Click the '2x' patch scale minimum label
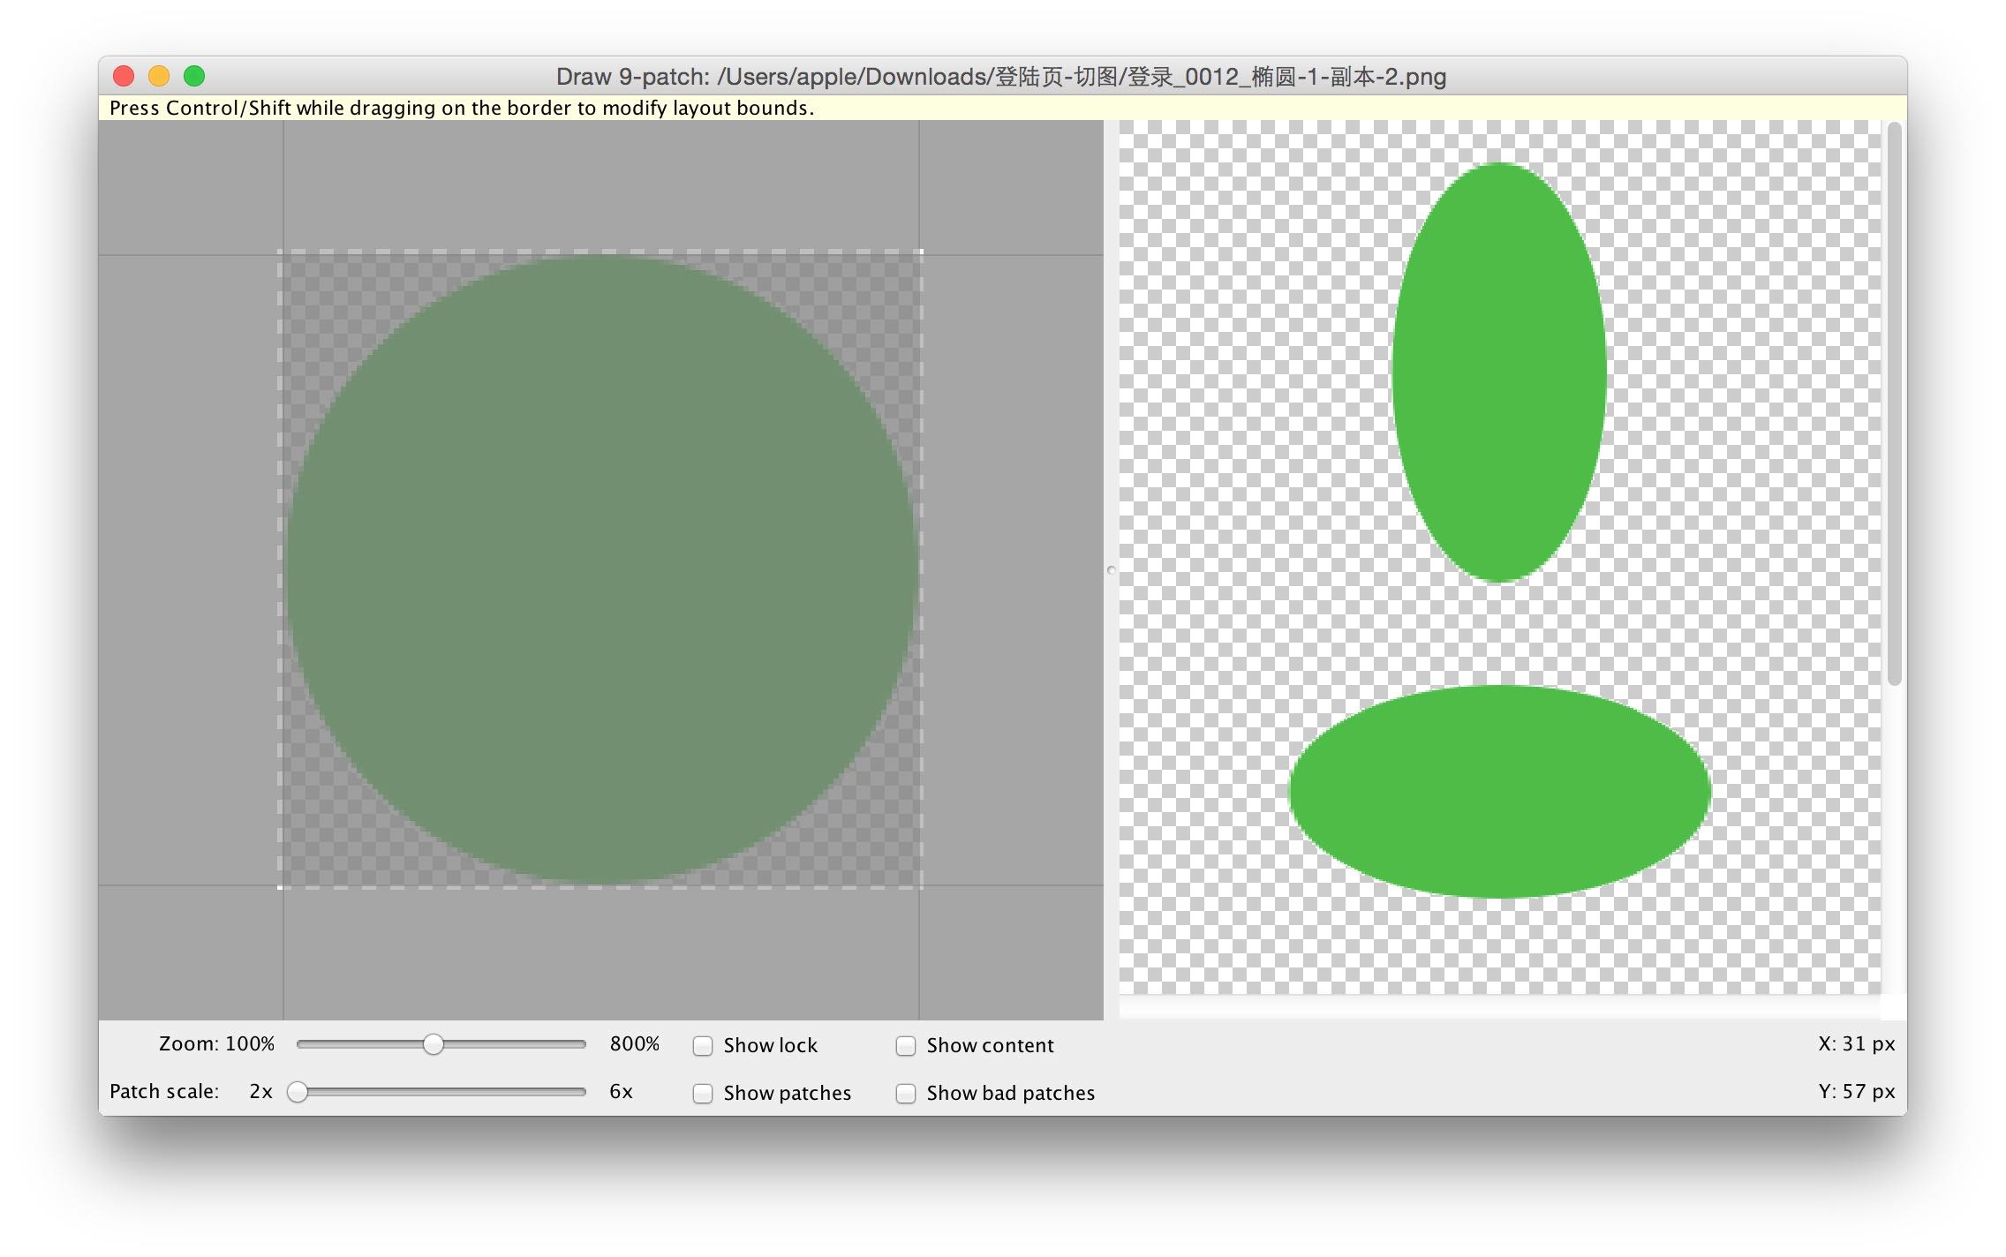Viewport: 2006px width, 1257px height. point(260,1092)
